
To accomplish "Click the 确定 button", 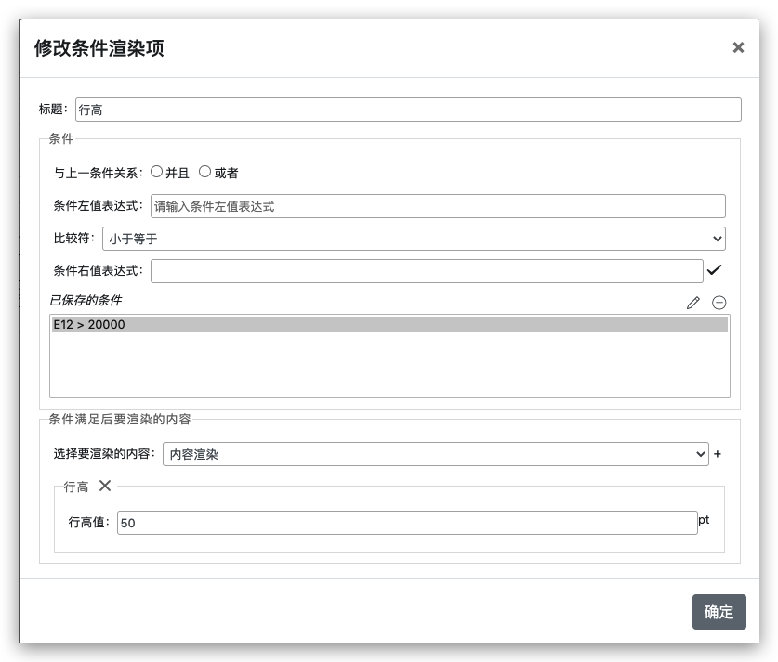I will (719, 612).
